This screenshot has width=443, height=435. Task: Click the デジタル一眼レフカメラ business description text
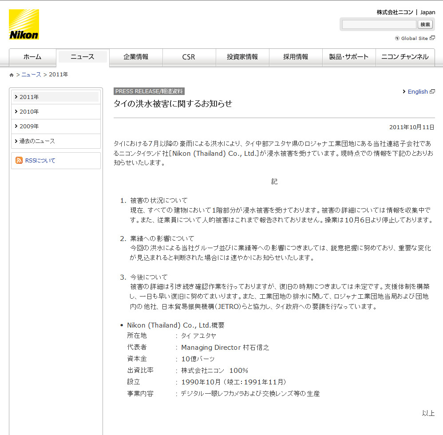(x=250, y=393)
